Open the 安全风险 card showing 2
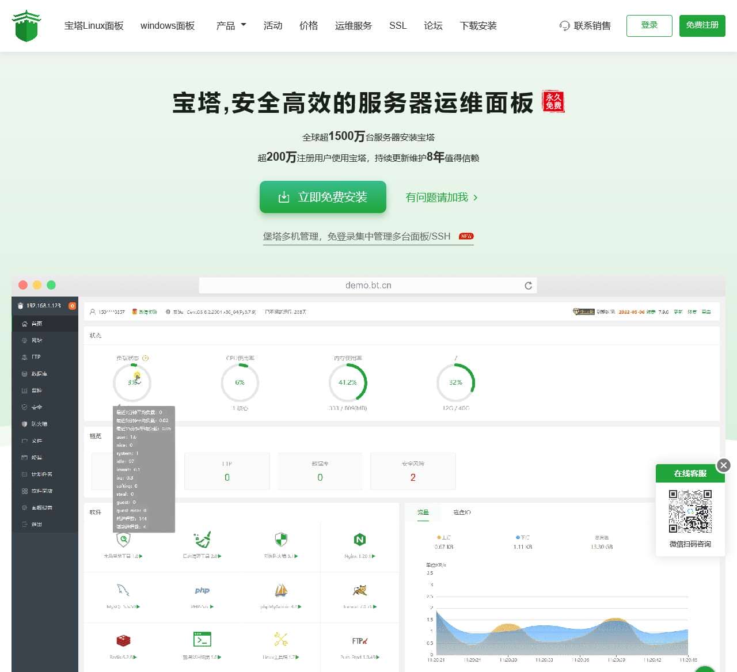This screenshot has width=737, height=672. pyautogui.click(x=413, y=471)
